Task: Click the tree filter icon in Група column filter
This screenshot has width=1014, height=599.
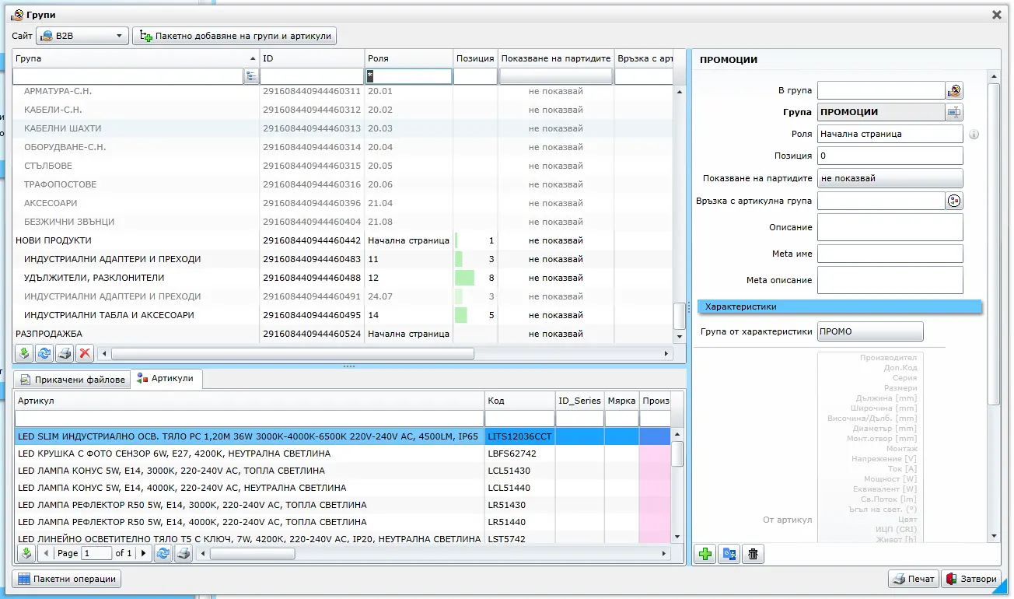Action: click(x=250, y=76)
